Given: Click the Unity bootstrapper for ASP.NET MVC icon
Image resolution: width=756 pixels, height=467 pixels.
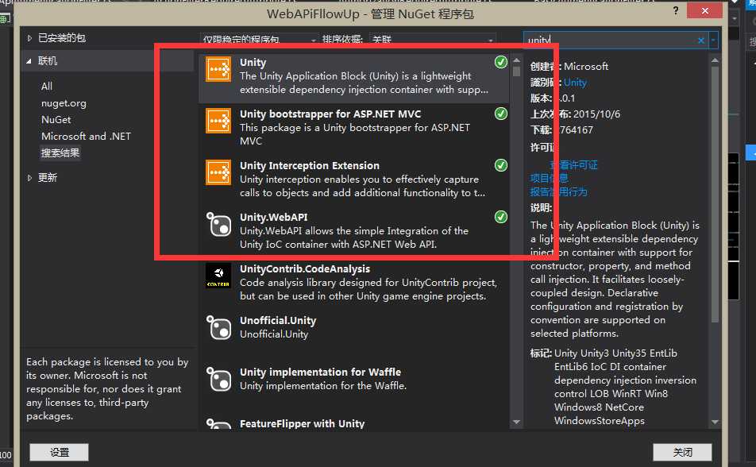Looking at the screenshot, I should coord(218,121).
